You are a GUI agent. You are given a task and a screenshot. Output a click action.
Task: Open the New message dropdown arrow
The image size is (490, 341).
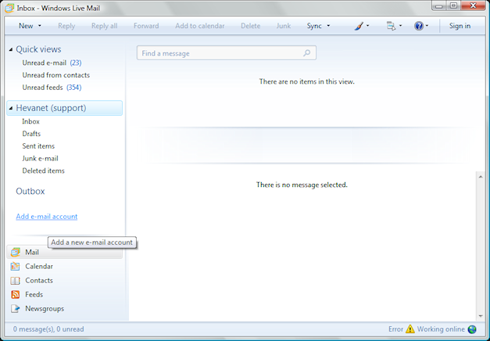click(40, 26)
